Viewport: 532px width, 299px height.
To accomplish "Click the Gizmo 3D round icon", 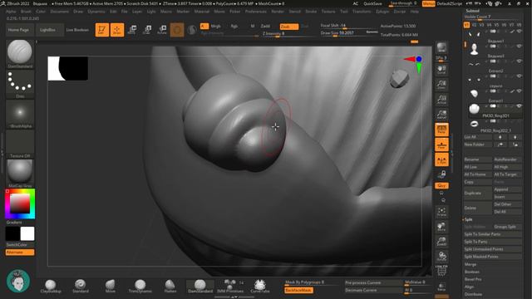I will tap(177, 30).
